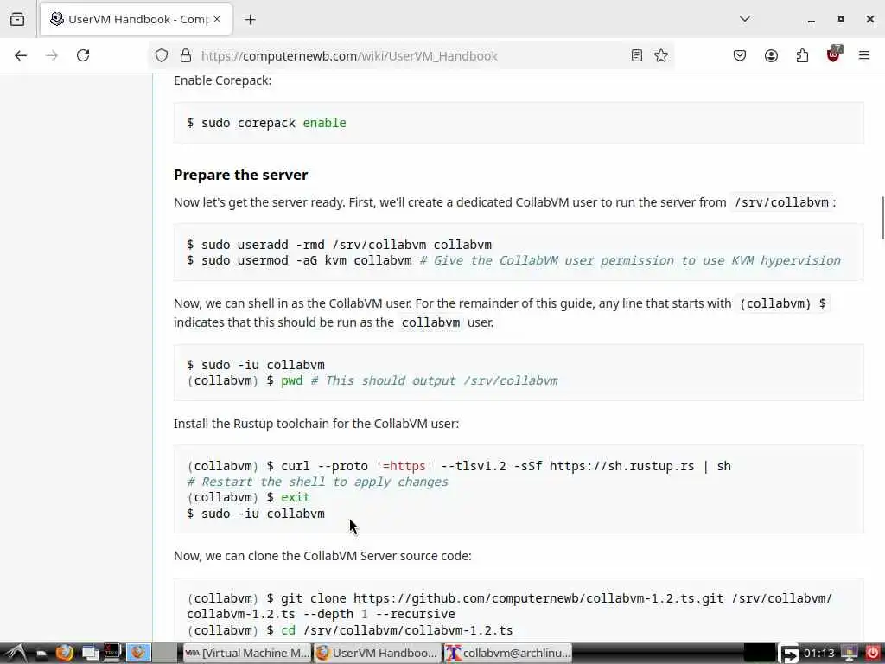This screenshot has height=664, width=885.
Task: Click the show desktop windows icon
Action: click(90, 654)
